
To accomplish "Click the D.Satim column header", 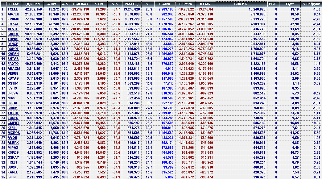I will tap(185, 4).
